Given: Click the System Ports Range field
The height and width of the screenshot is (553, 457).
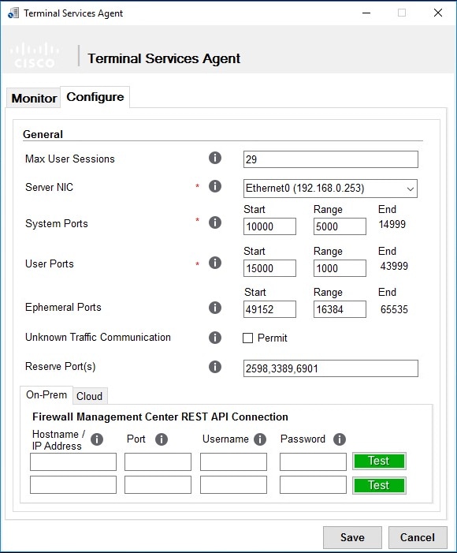Looking at the screenshot, I should (x=340, y=226).
